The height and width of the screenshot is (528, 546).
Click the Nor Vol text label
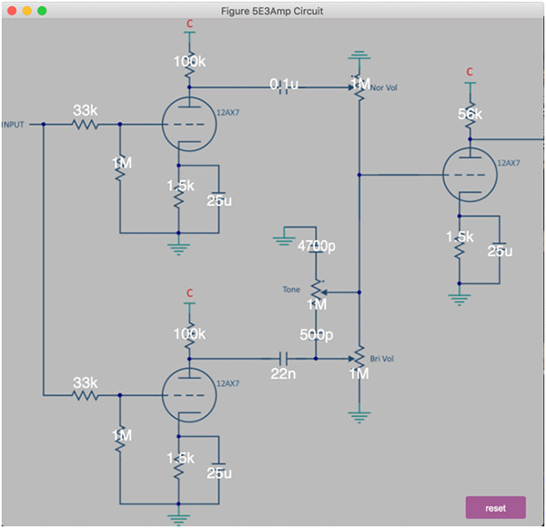tap(384, 87)
